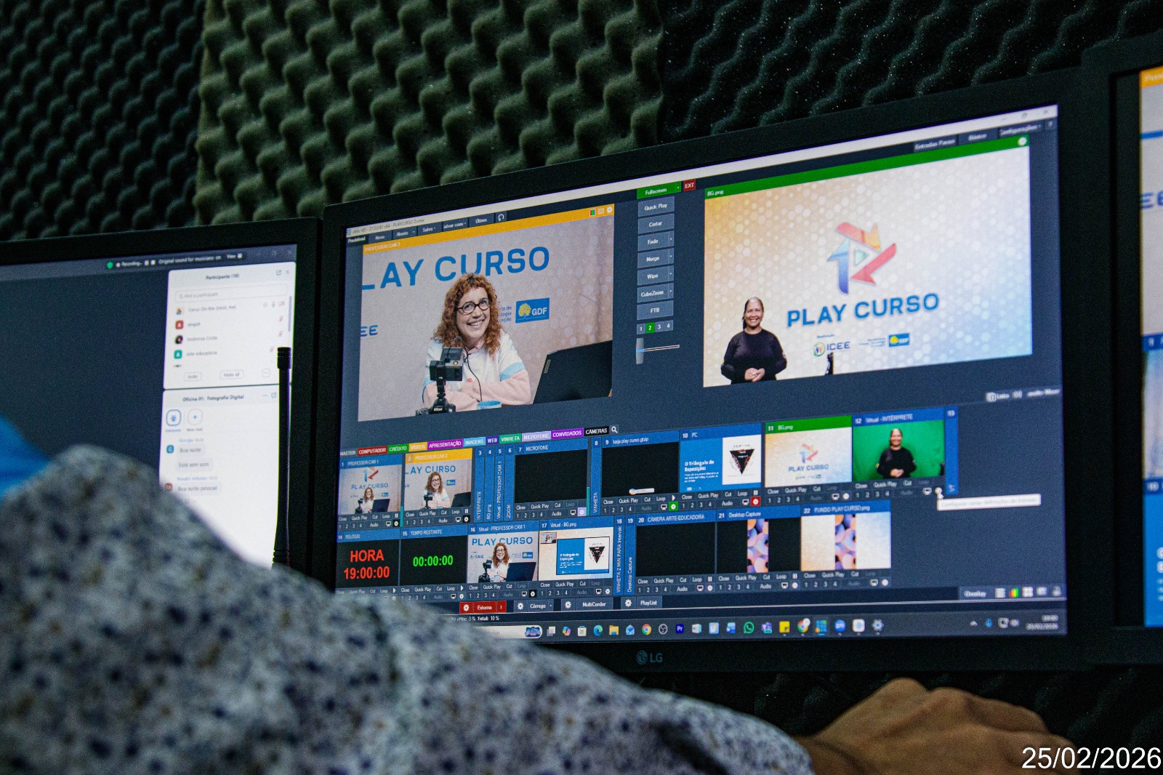This screenshot has width=1163, height=775.
Task: Click the red gear on input 10 PC
Action: click(x=756, y=502)
